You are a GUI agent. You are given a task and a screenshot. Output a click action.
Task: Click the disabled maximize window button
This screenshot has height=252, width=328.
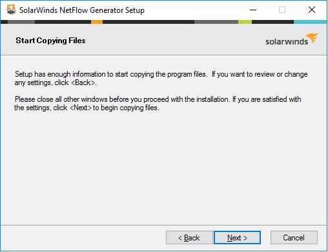click(282, 10)
